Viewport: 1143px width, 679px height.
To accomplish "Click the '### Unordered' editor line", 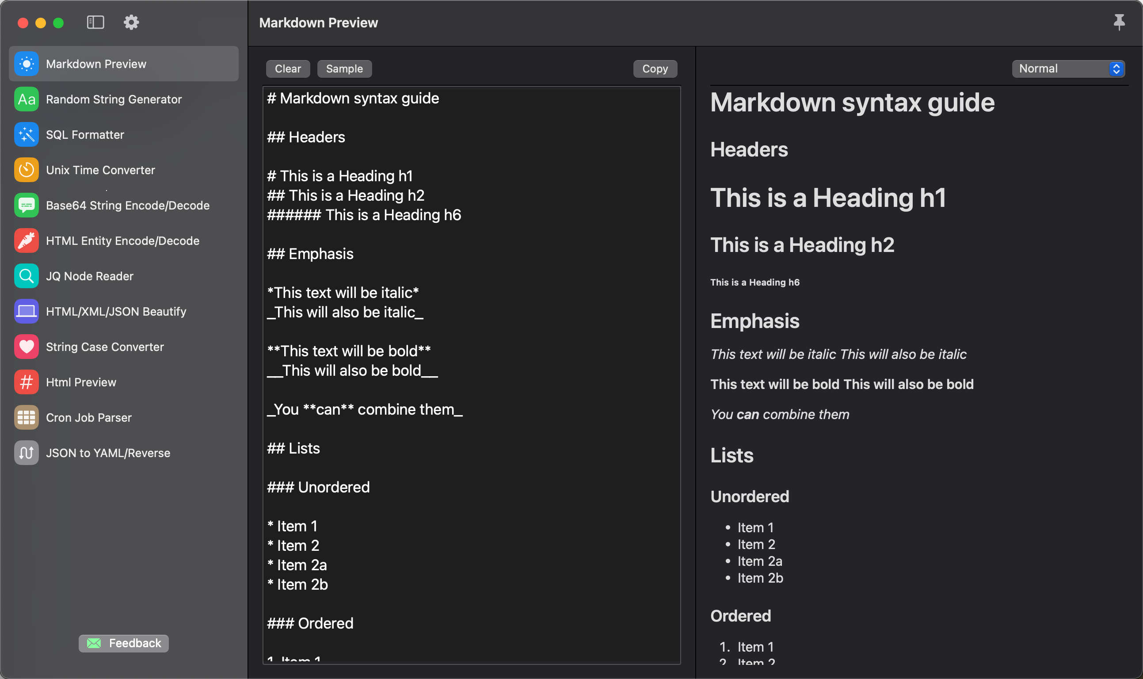I will 318,487.
